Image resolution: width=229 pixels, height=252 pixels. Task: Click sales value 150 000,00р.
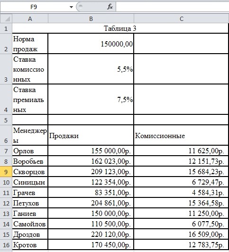pyautogui.click(x=91, y=214)
